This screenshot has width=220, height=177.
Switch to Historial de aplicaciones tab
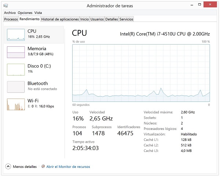[60, 19]
